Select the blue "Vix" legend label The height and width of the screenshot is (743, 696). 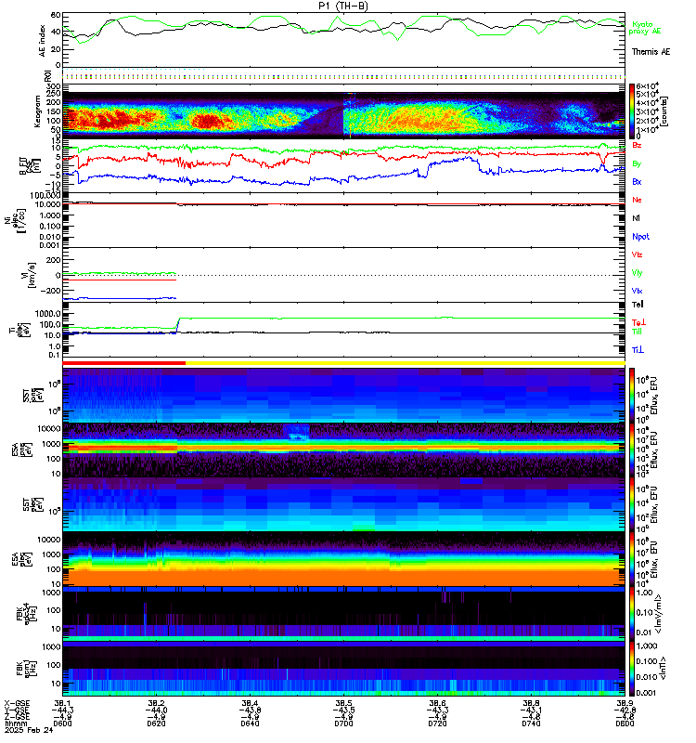tap(637, 291)
